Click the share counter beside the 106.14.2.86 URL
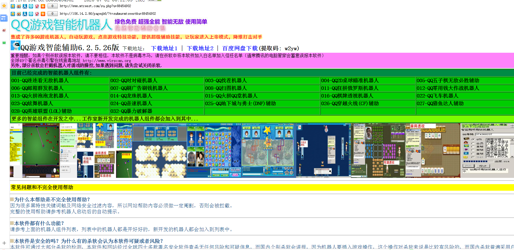 pos(52,14)
